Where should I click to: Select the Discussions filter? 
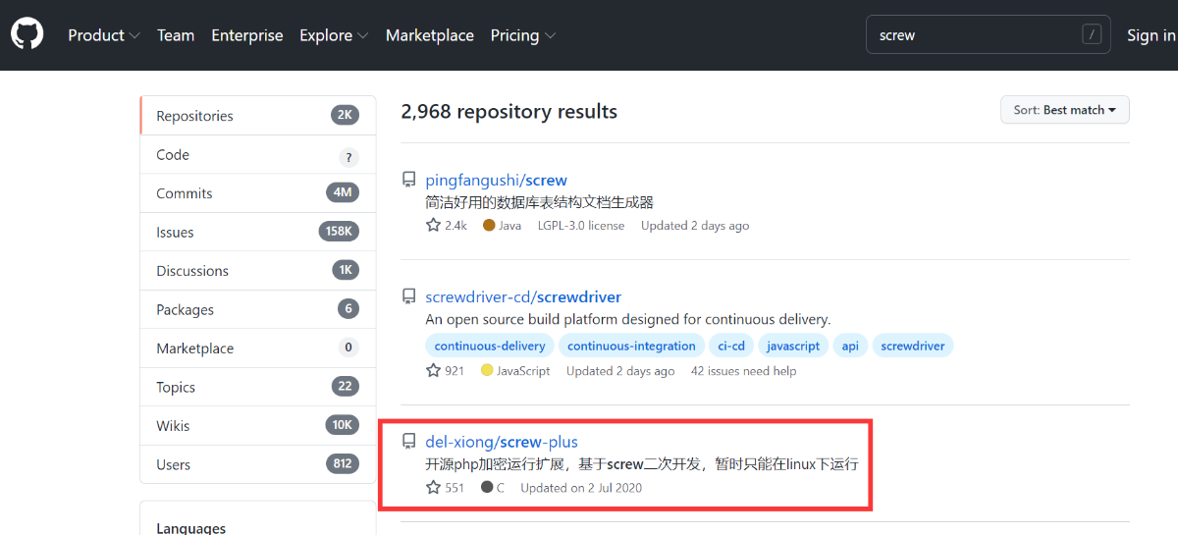258,271
